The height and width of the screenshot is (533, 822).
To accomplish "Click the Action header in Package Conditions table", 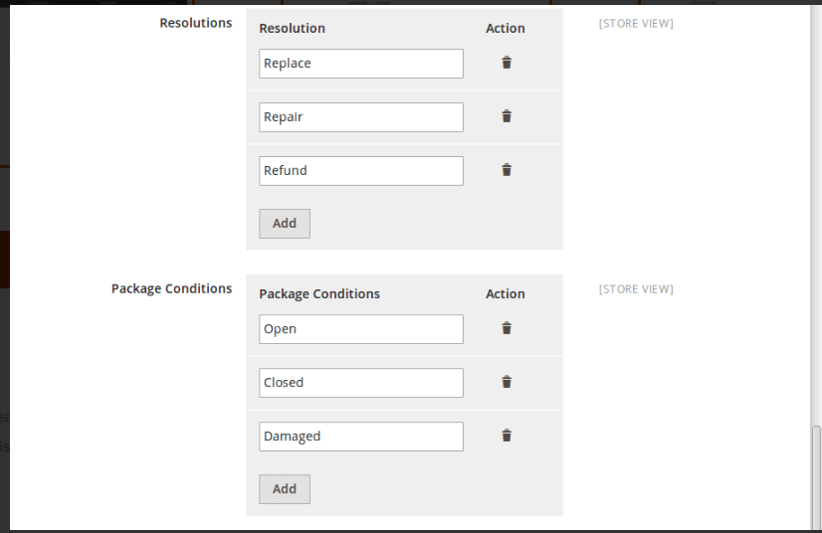I will [505, 294].
